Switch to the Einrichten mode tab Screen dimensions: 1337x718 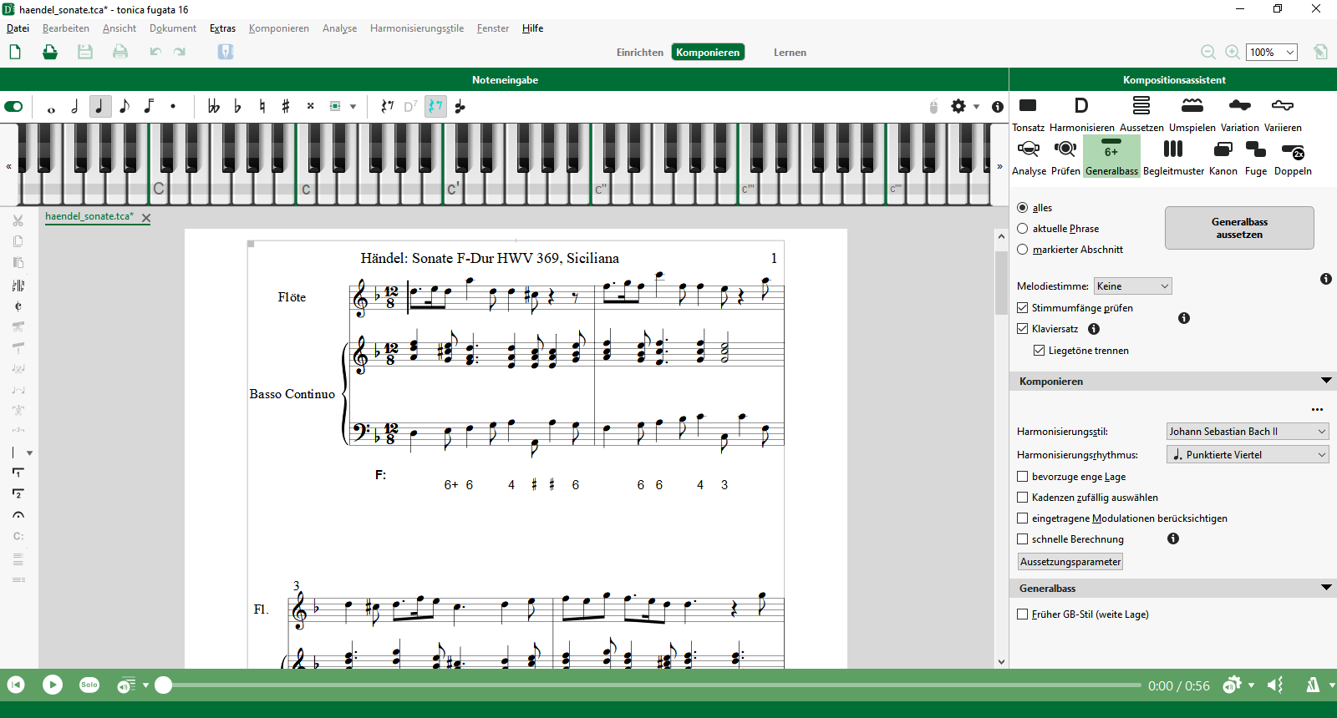[640, 53]
